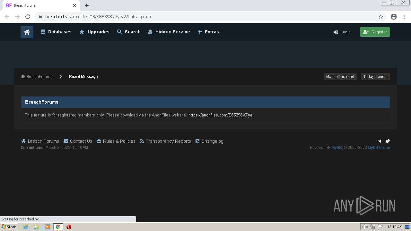Open the taskbar file explorer folder

pos(36,227)
